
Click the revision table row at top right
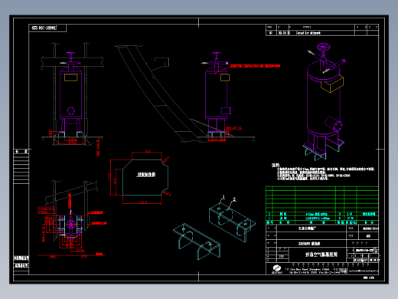322,33
